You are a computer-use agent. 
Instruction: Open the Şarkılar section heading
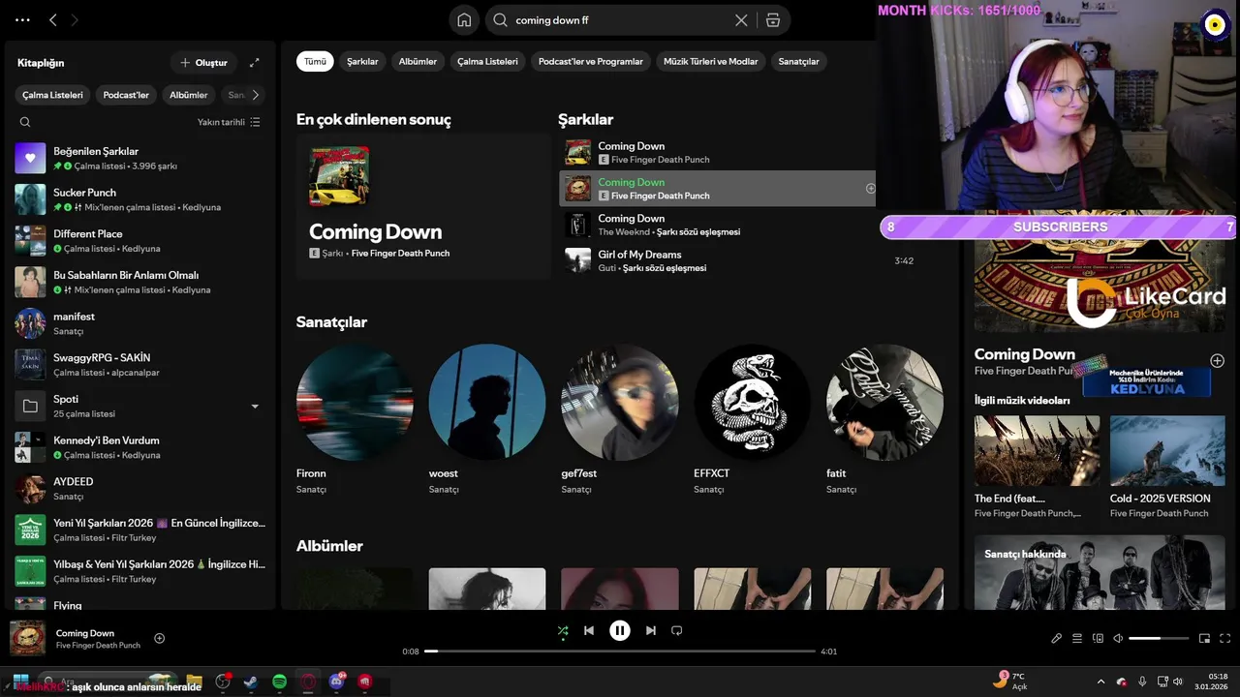pos(585,120)
